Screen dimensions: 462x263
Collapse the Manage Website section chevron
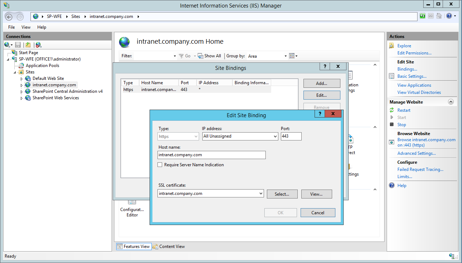pyautogui.click(x=451, y=102)
